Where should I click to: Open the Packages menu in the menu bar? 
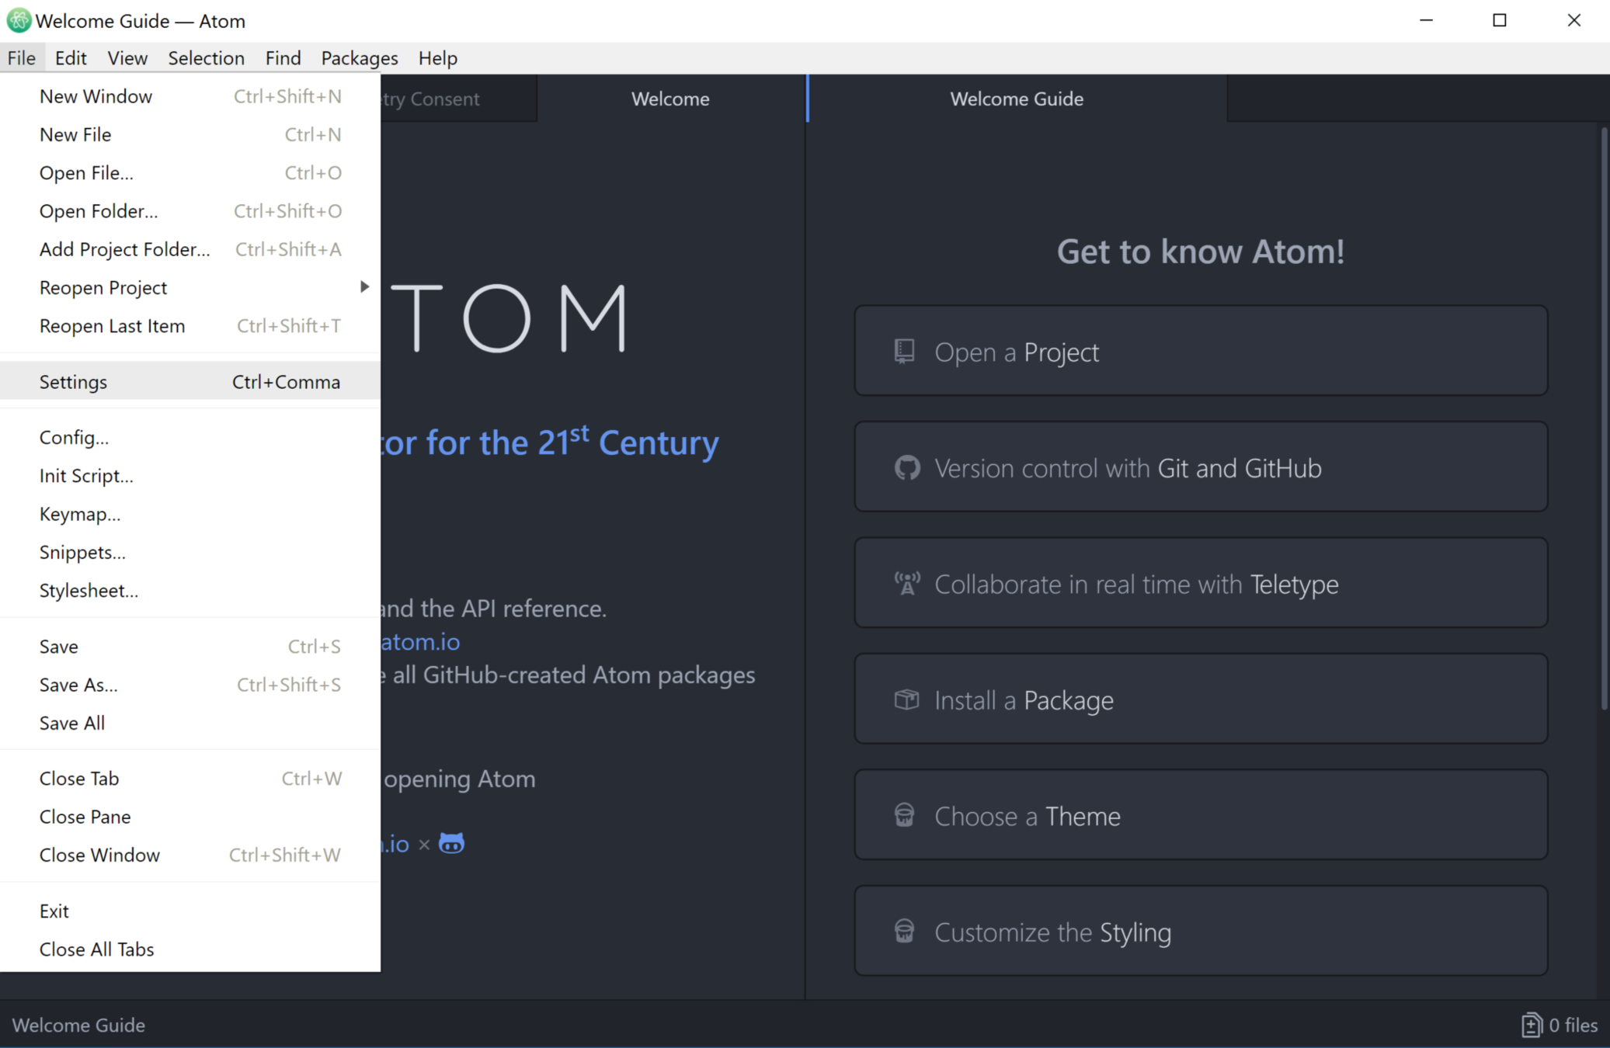(359, 58)
